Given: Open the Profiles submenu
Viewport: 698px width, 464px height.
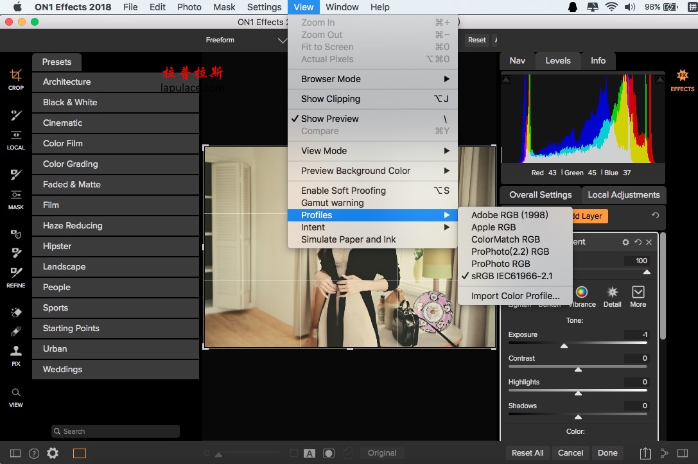Looking at the screenshot, I should (372, 215).
